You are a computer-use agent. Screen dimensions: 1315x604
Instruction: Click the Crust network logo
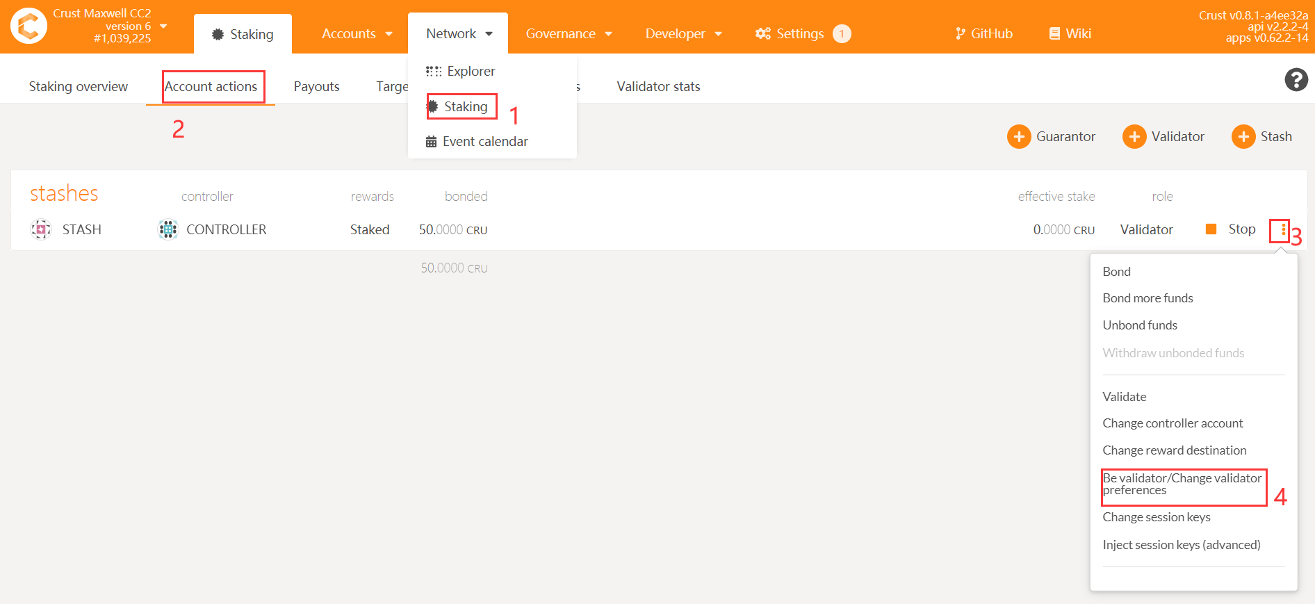pyautogui.click(x=28, y=26)
